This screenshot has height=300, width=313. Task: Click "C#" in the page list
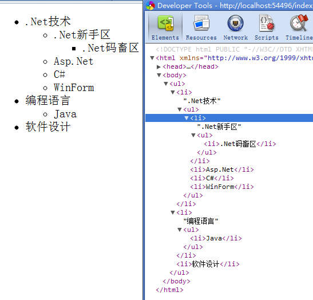[x=60, y=74]
